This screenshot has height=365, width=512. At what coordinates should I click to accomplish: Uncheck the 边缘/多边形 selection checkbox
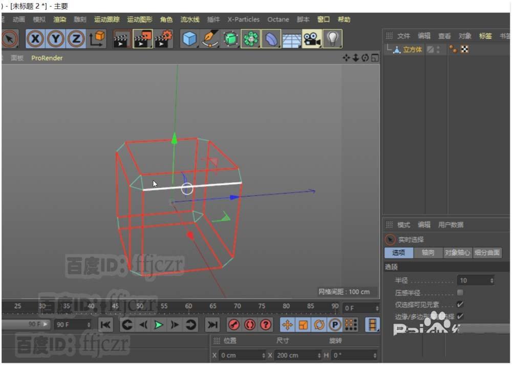pos(460,316)
